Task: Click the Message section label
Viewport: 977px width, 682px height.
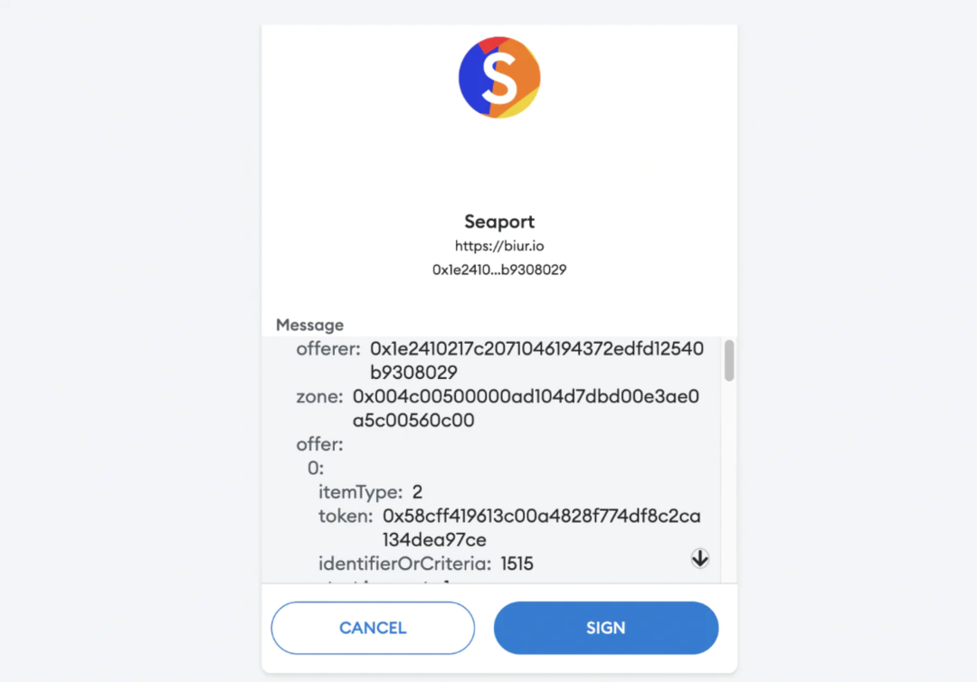Action: tap(309, 325)
